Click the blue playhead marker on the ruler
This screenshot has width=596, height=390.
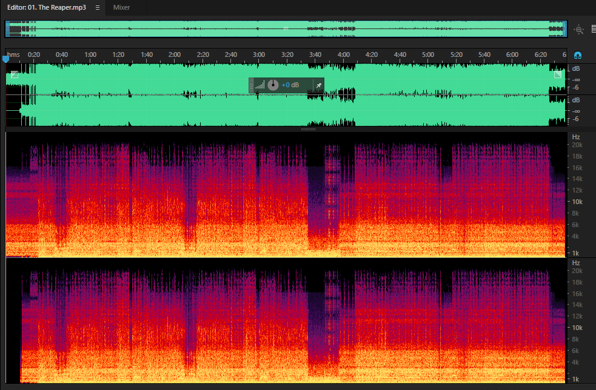(x=5, y=59)
